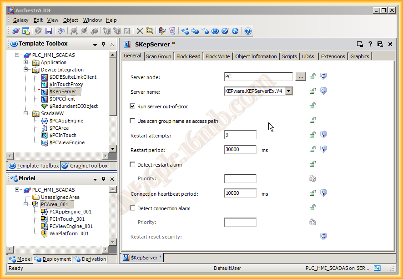Screen dimensions: 403x279
Task: Click the browse button next to Server node
Action: click(300, 77)
